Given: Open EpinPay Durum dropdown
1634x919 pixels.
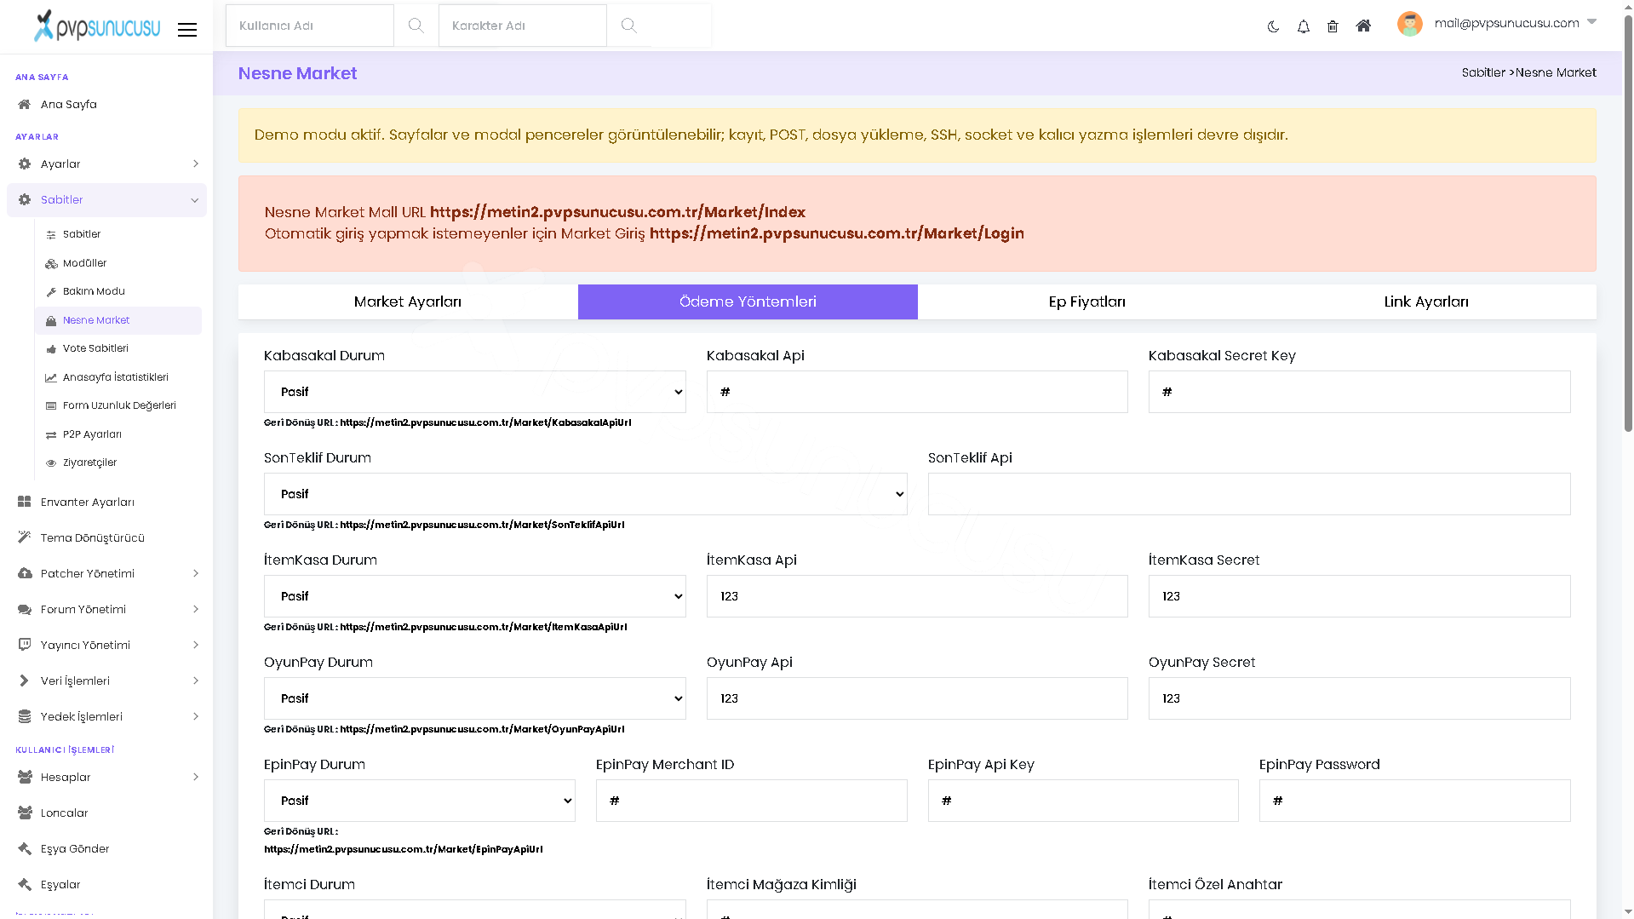Looking at the screenshot, I should click(420, 801).
